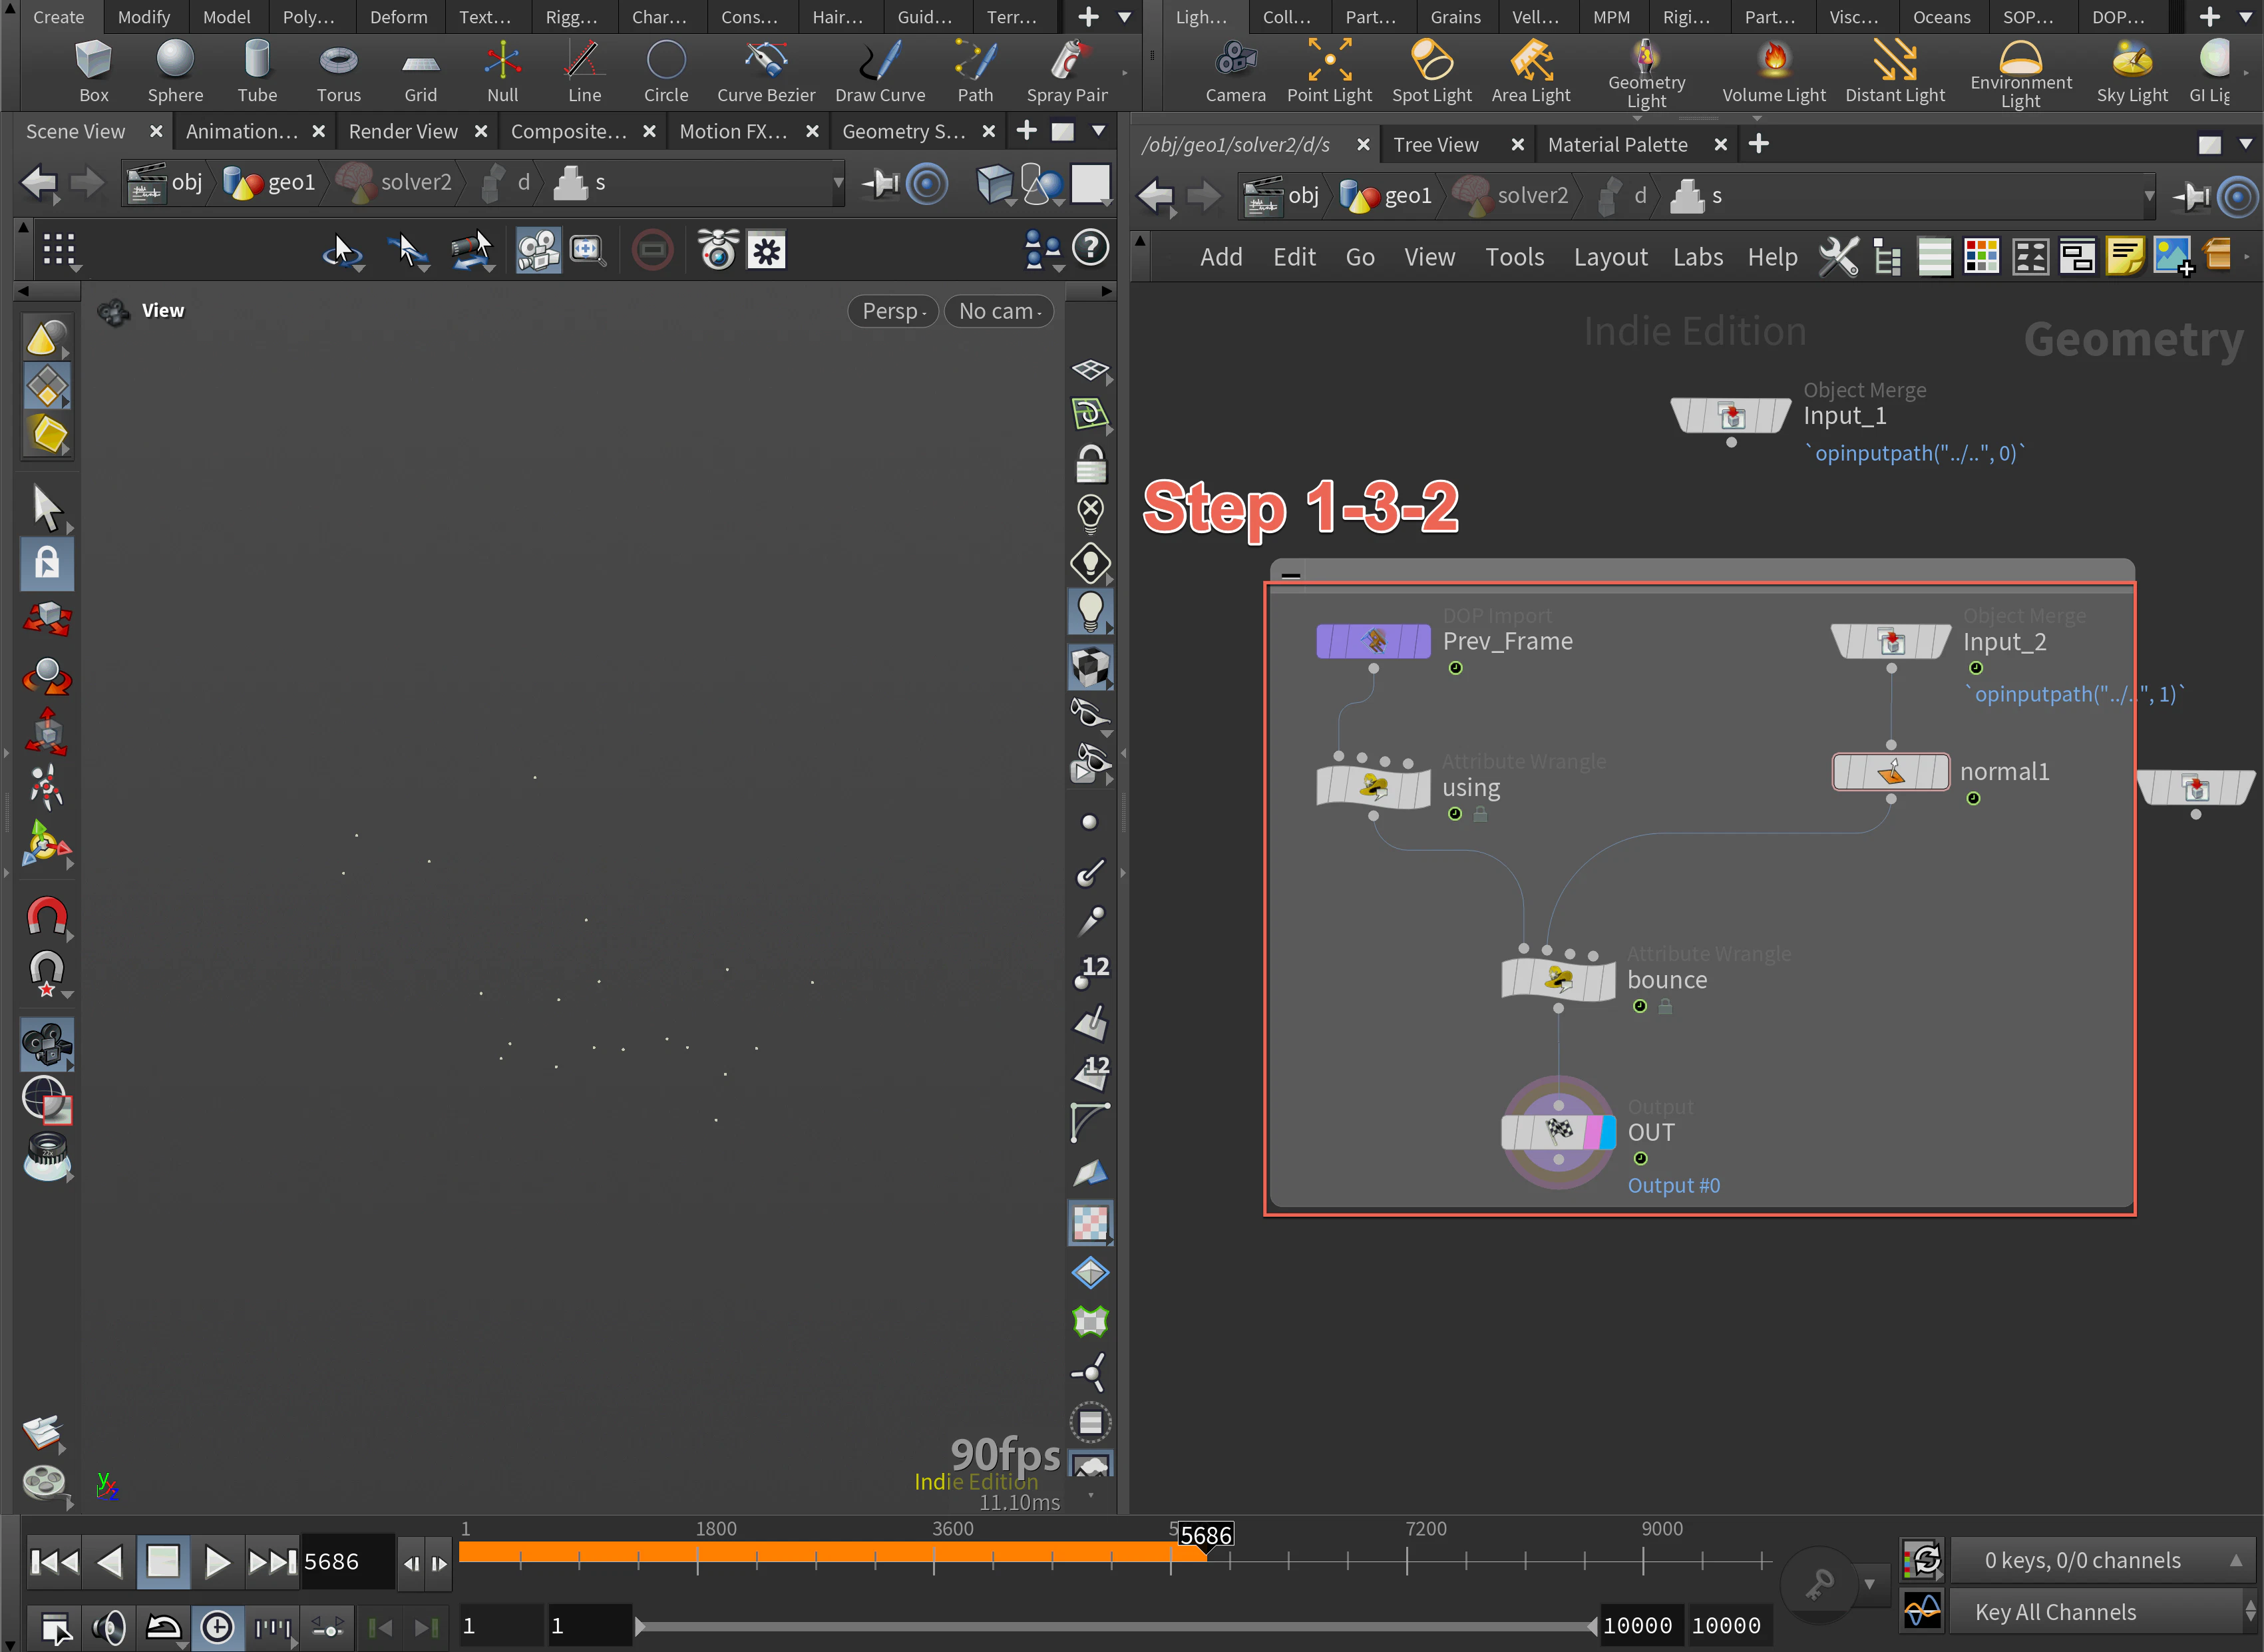Jump to the first frame

point(54,1561)
